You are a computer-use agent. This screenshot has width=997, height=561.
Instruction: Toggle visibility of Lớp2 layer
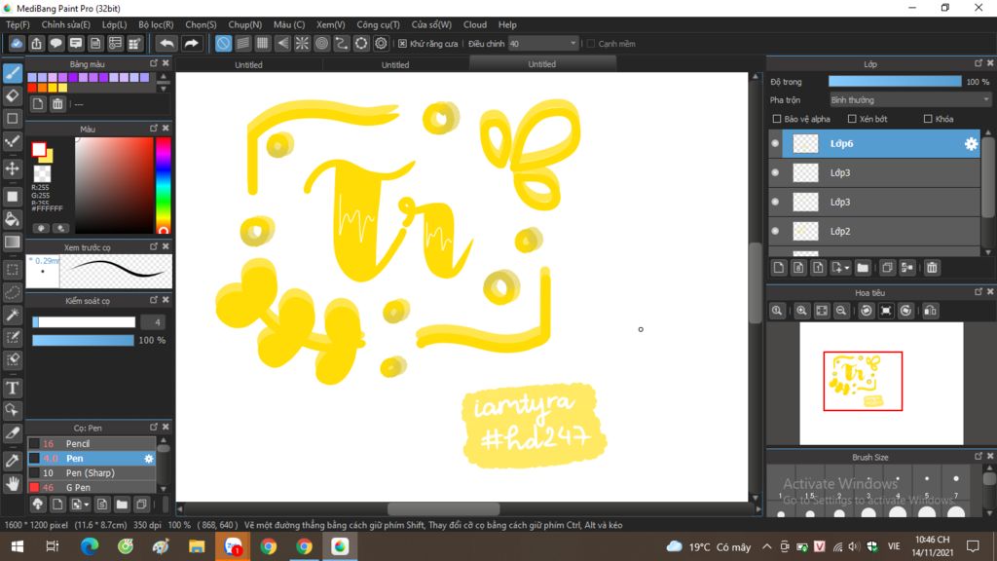775,232
